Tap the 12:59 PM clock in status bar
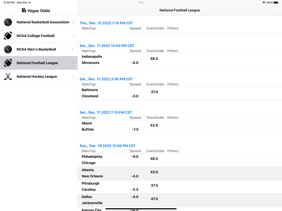 coord(9,3)
